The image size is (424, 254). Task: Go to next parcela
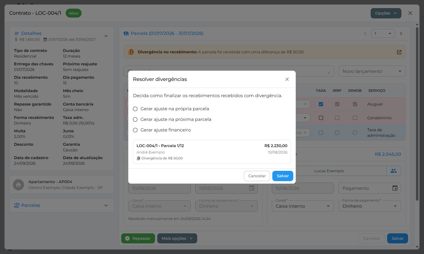click(401, 33)
